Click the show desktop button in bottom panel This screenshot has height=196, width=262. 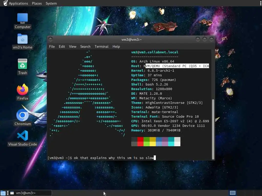3,193
